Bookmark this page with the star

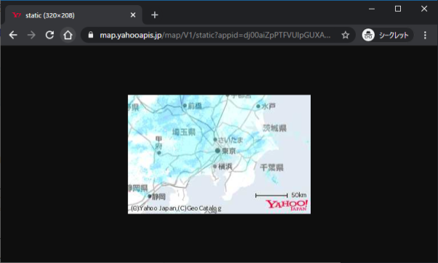(346, 35)
